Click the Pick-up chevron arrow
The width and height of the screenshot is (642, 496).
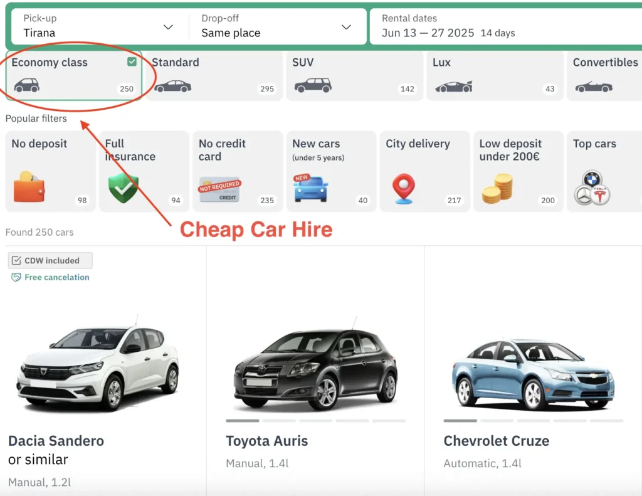tap(168, 27)
